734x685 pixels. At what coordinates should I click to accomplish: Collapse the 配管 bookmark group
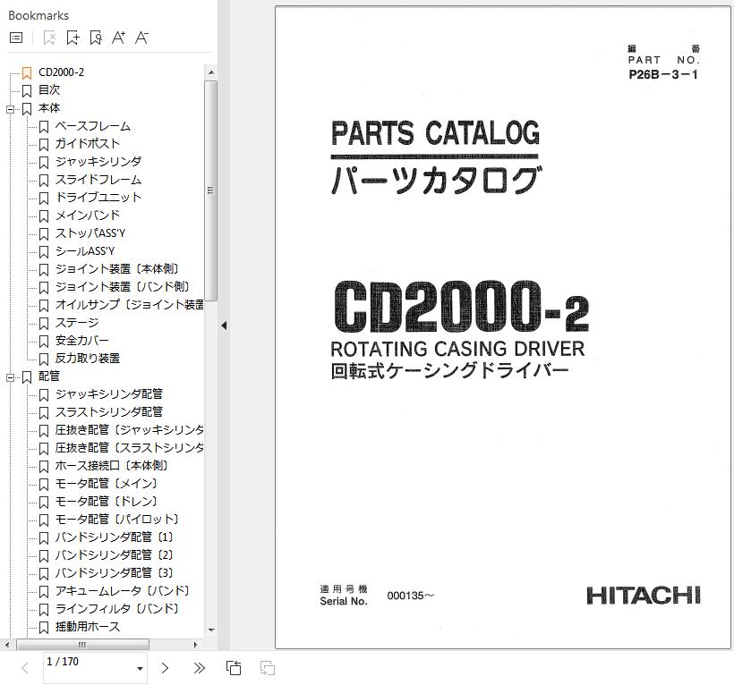point(11,377)
